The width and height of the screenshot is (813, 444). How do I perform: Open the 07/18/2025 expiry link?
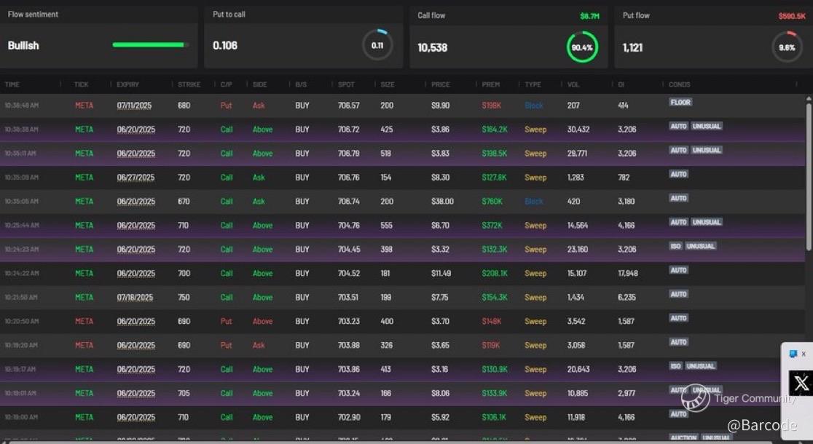135,297
